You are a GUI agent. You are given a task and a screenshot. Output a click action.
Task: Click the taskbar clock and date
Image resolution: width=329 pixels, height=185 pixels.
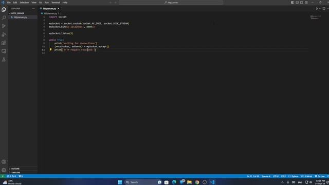click(x=320, y=182)
